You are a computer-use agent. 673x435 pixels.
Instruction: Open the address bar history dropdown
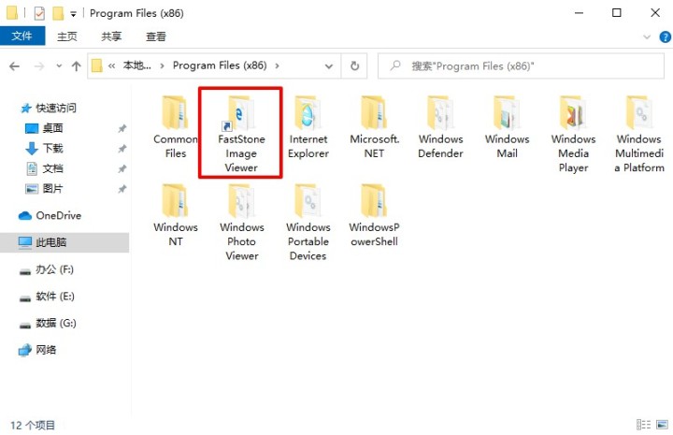[x=329, y=66]
